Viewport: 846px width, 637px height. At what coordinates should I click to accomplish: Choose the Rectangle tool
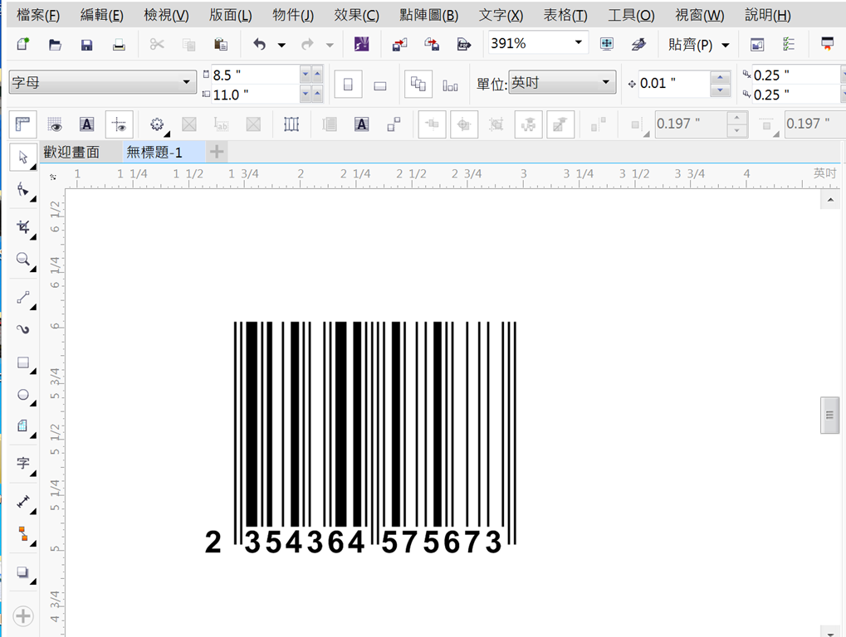[22, 362]
